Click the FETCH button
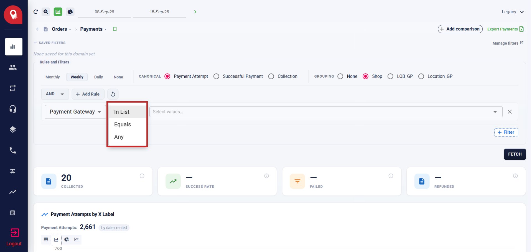532x252 pixels. [x=515, y=154]
